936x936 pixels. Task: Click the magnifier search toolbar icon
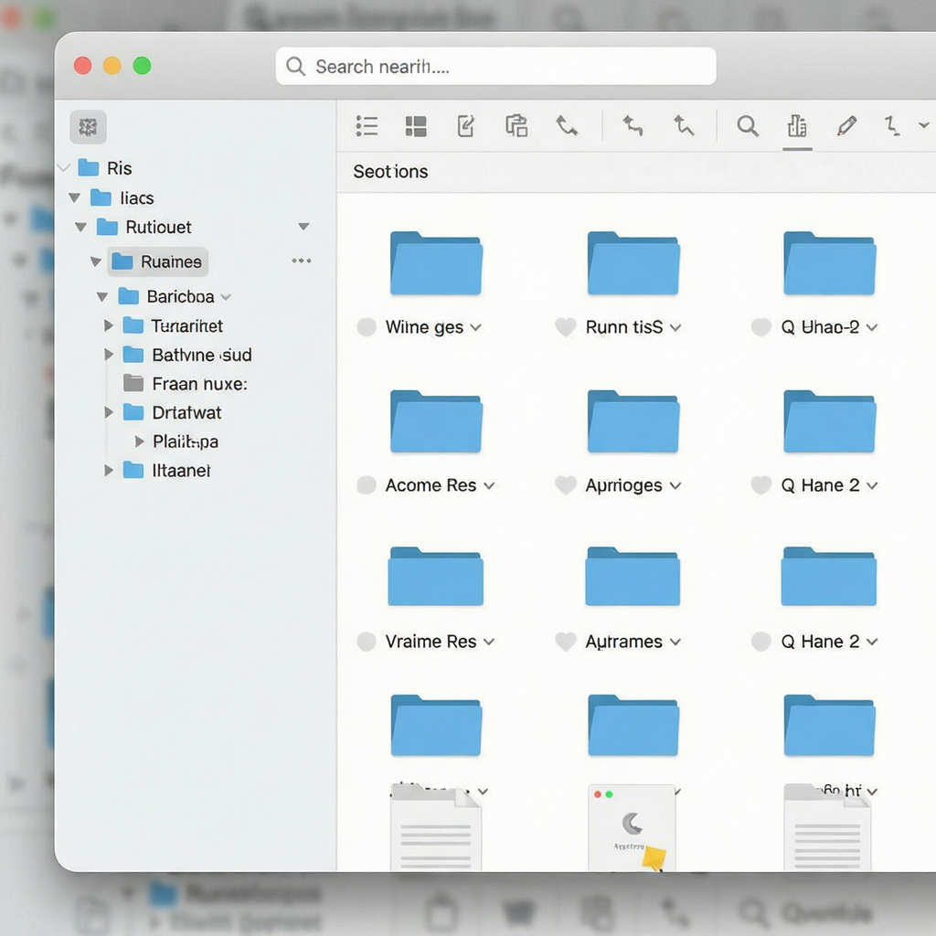(748, 126)
